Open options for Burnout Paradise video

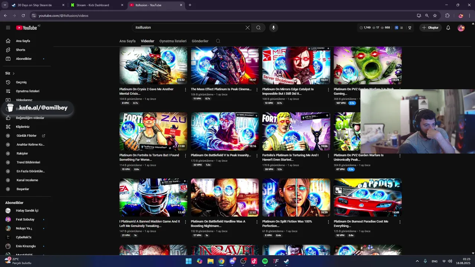pyautogui.click(x=400, y=222)
